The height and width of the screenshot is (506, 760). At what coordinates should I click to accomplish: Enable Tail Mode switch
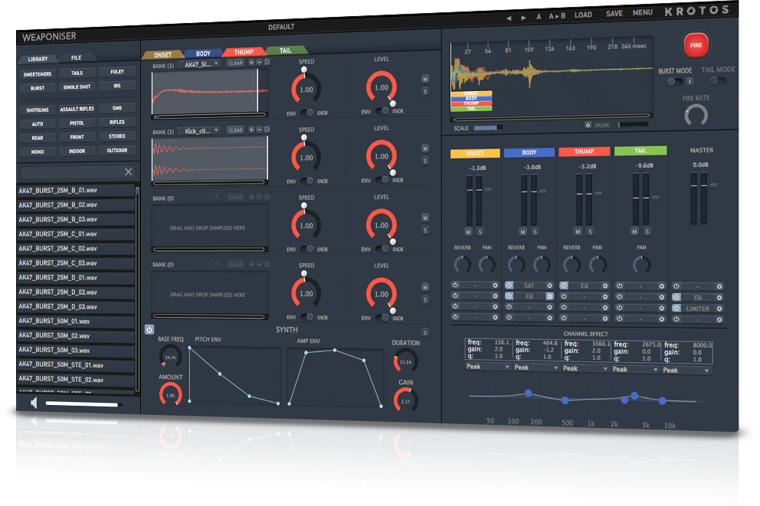pyautogui.click(x=718, y=80)
